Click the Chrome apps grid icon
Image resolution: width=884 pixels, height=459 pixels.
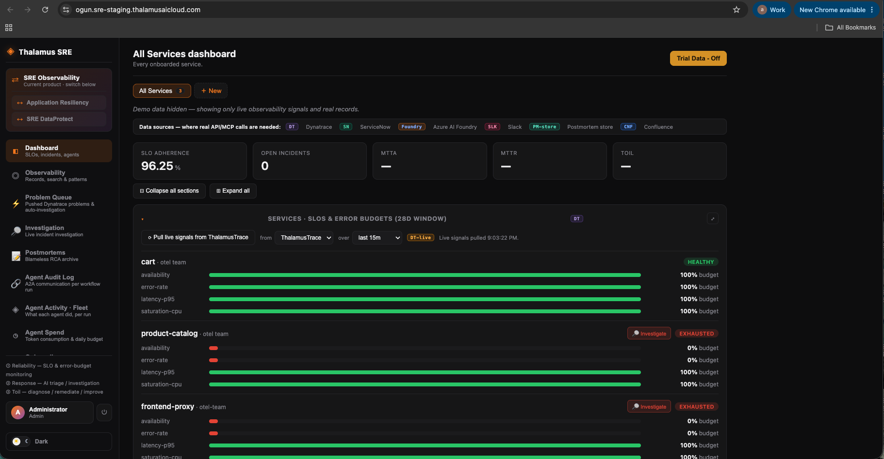(x=9, y=28)
